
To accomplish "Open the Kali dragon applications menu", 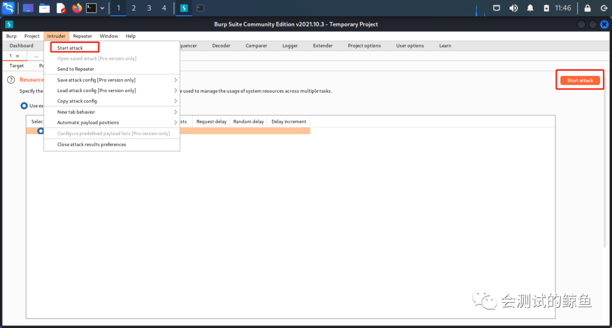I will coord(8,8).
